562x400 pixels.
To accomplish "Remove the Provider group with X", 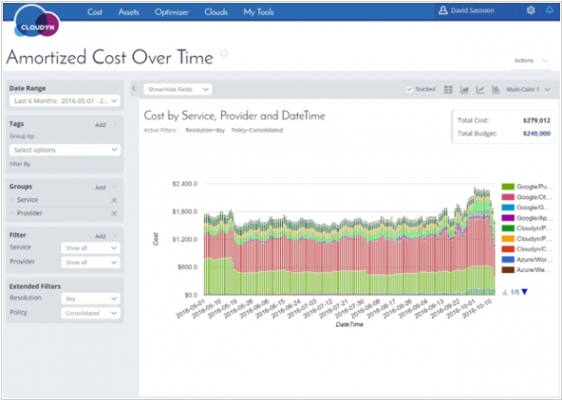I will (x=114, y=213).
